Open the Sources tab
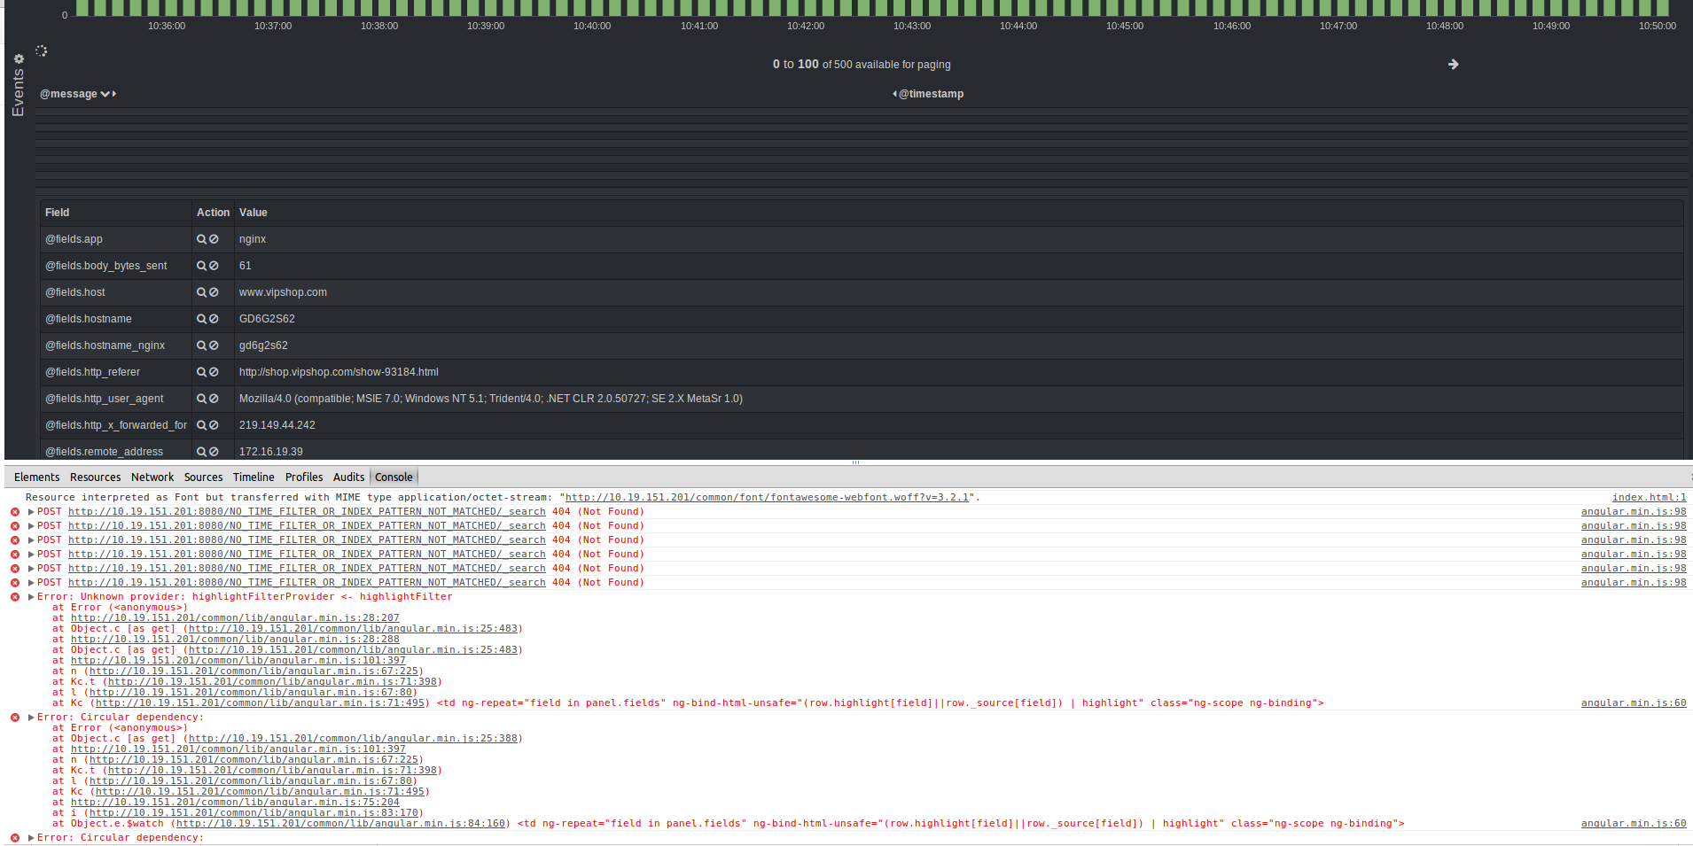The image size is (1693, 846). pos(204,477)
